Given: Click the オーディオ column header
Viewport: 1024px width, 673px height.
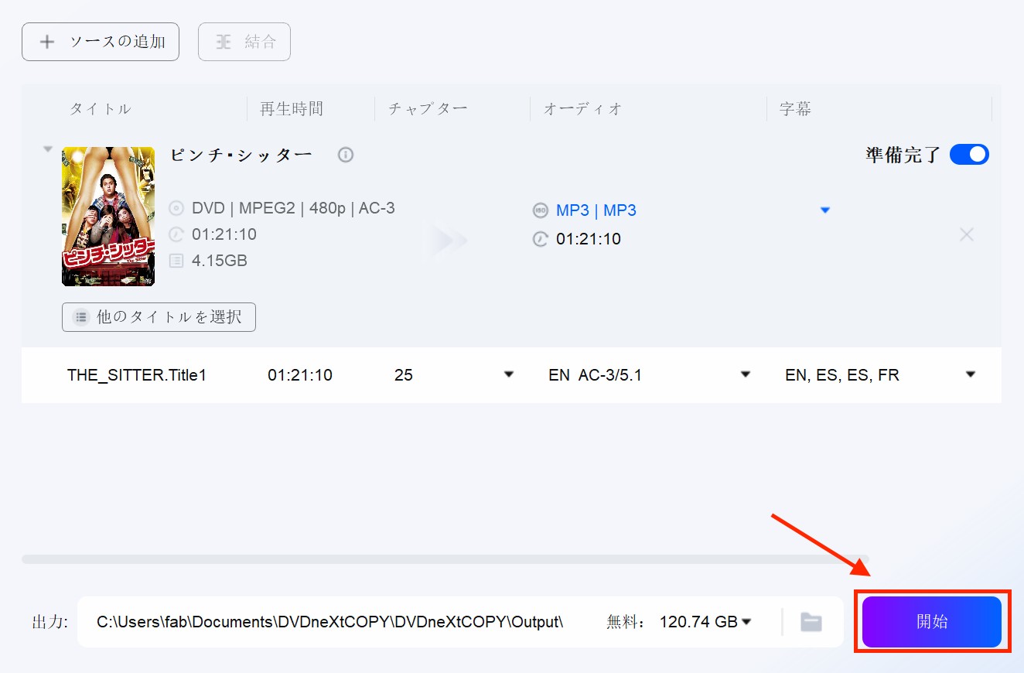Looking at the screenshot, I should [583, 109].
